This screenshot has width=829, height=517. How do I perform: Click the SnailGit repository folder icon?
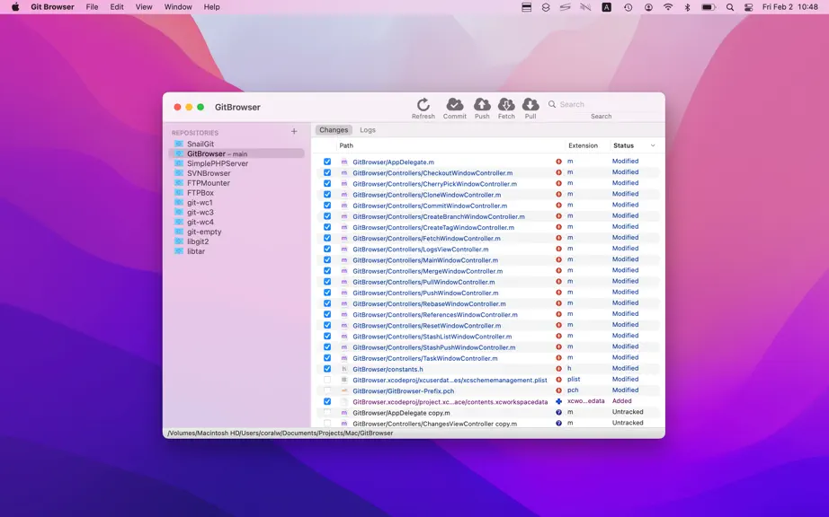(x=179, y=144)
